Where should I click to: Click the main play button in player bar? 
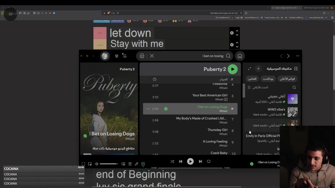coord(190,161)
